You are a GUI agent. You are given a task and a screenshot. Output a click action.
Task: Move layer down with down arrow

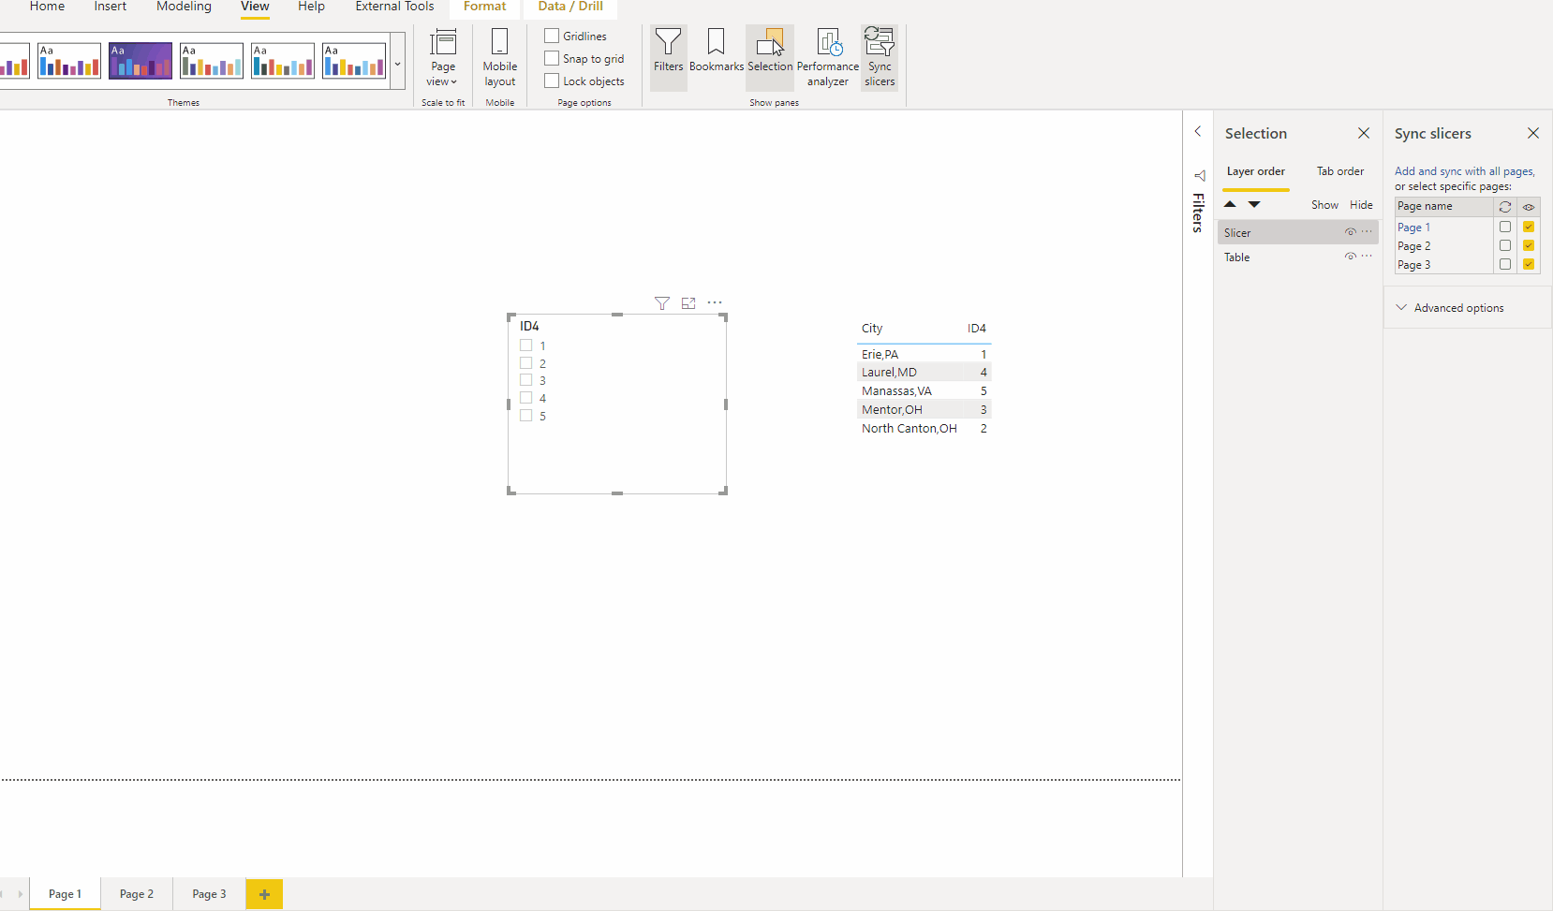[1254, 204]
